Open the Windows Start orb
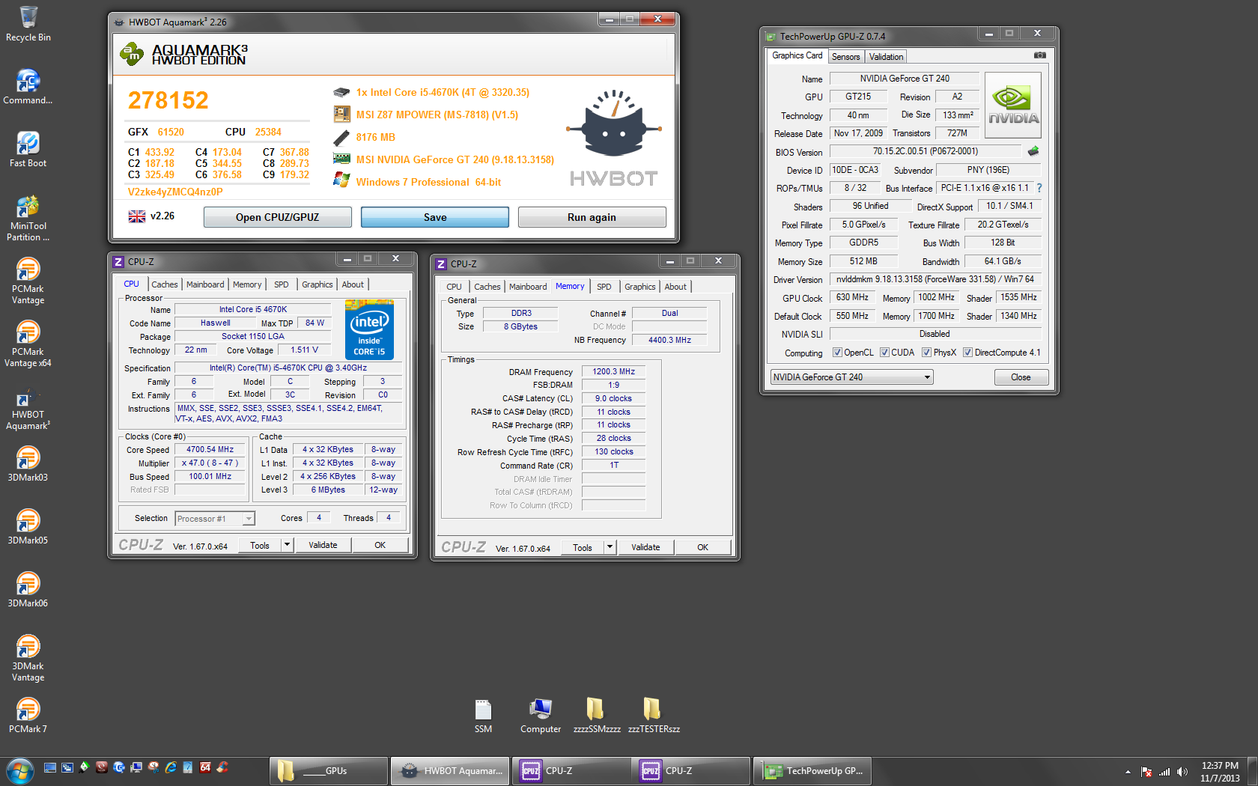The height and width of the screenshot is (786, 1258). pyautogui.click(x=19, y=770)
